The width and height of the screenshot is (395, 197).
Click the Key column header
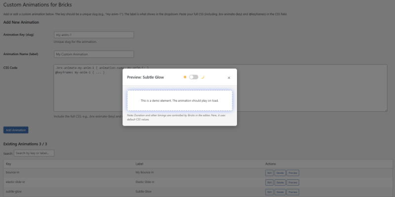pyautogui.click(x=8, y=164)
